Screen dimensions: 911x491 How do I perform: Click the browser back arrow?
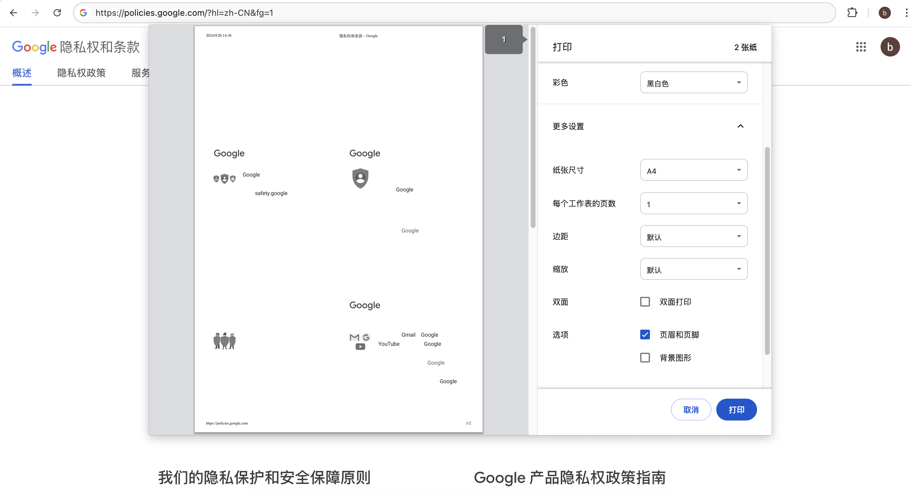pyautogui.click(x=13, y=13)
